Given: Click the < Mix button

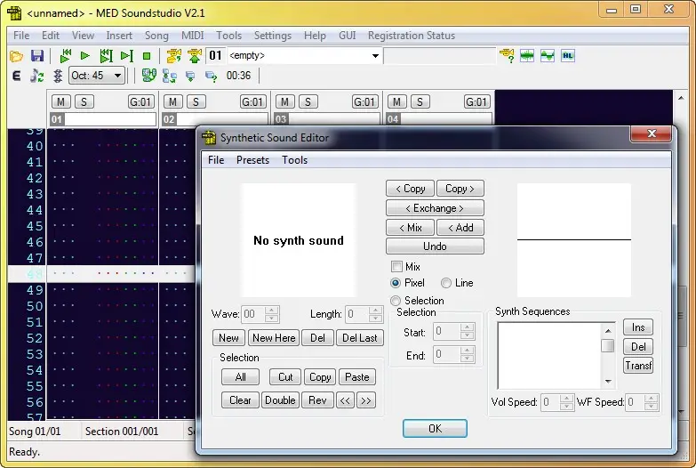Looking at the screenshot, I should (x=411, y=228).
